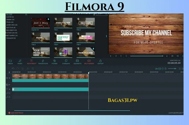Select Lower 3rds (26) category

(12, 25)
